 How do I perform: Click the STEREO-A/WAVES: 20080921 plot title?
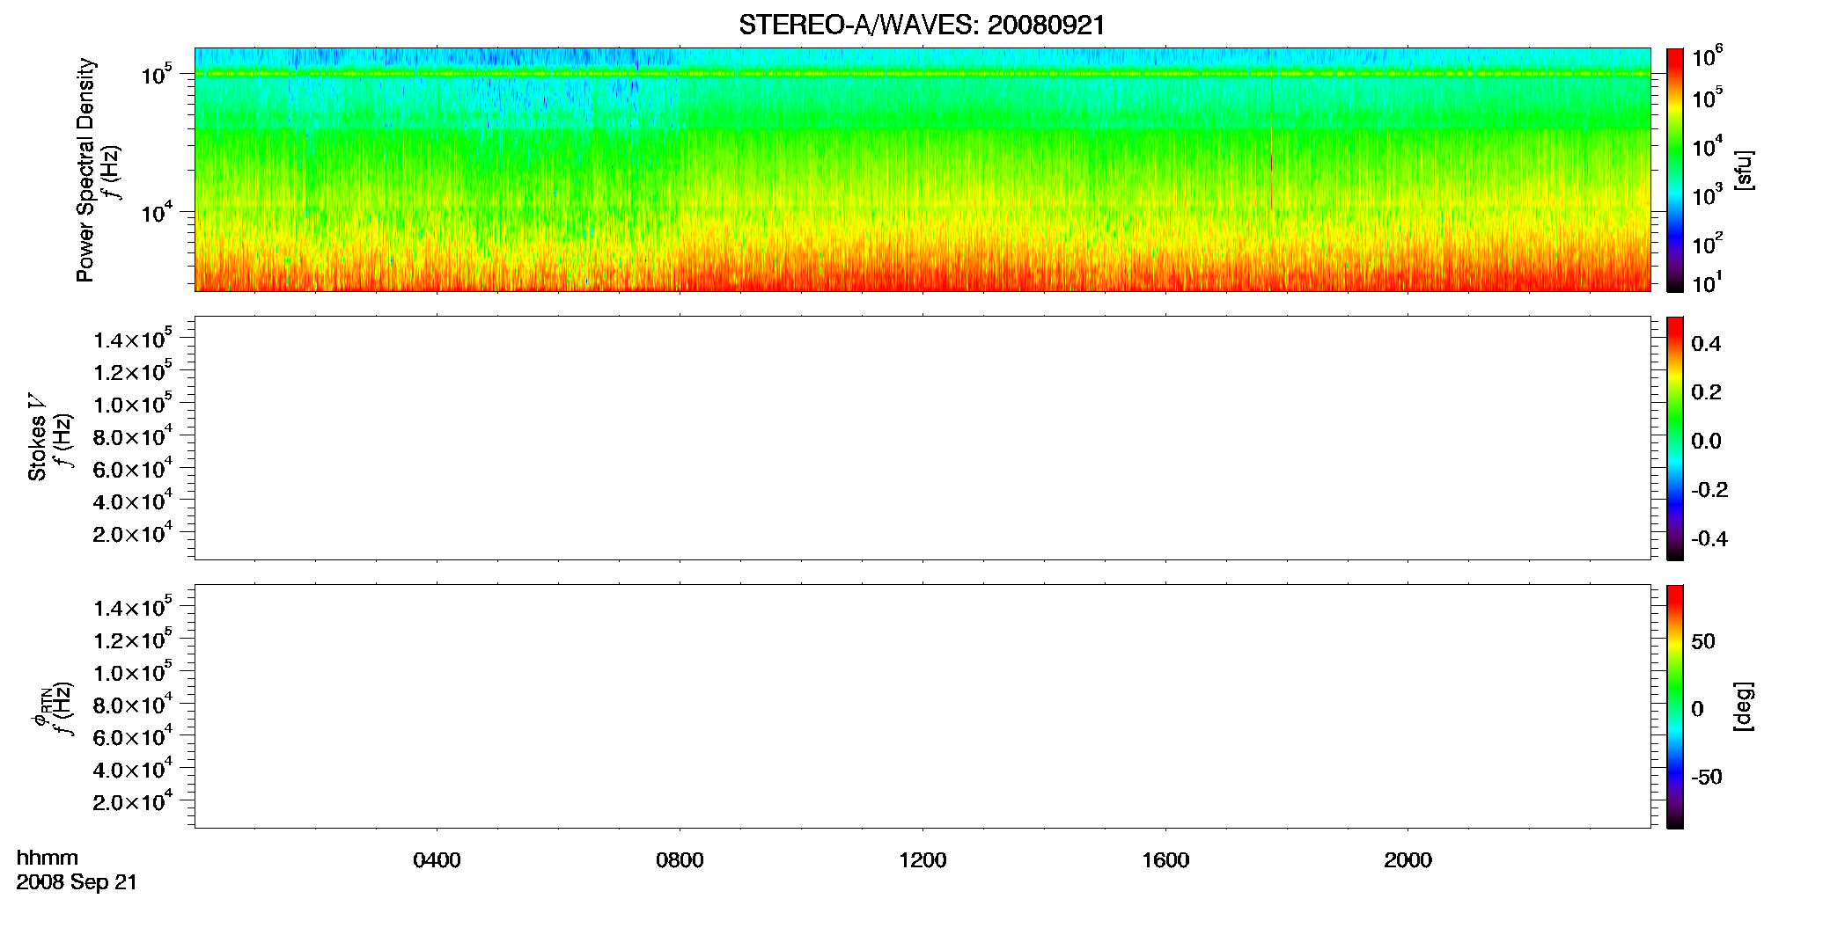coord(922,26)
